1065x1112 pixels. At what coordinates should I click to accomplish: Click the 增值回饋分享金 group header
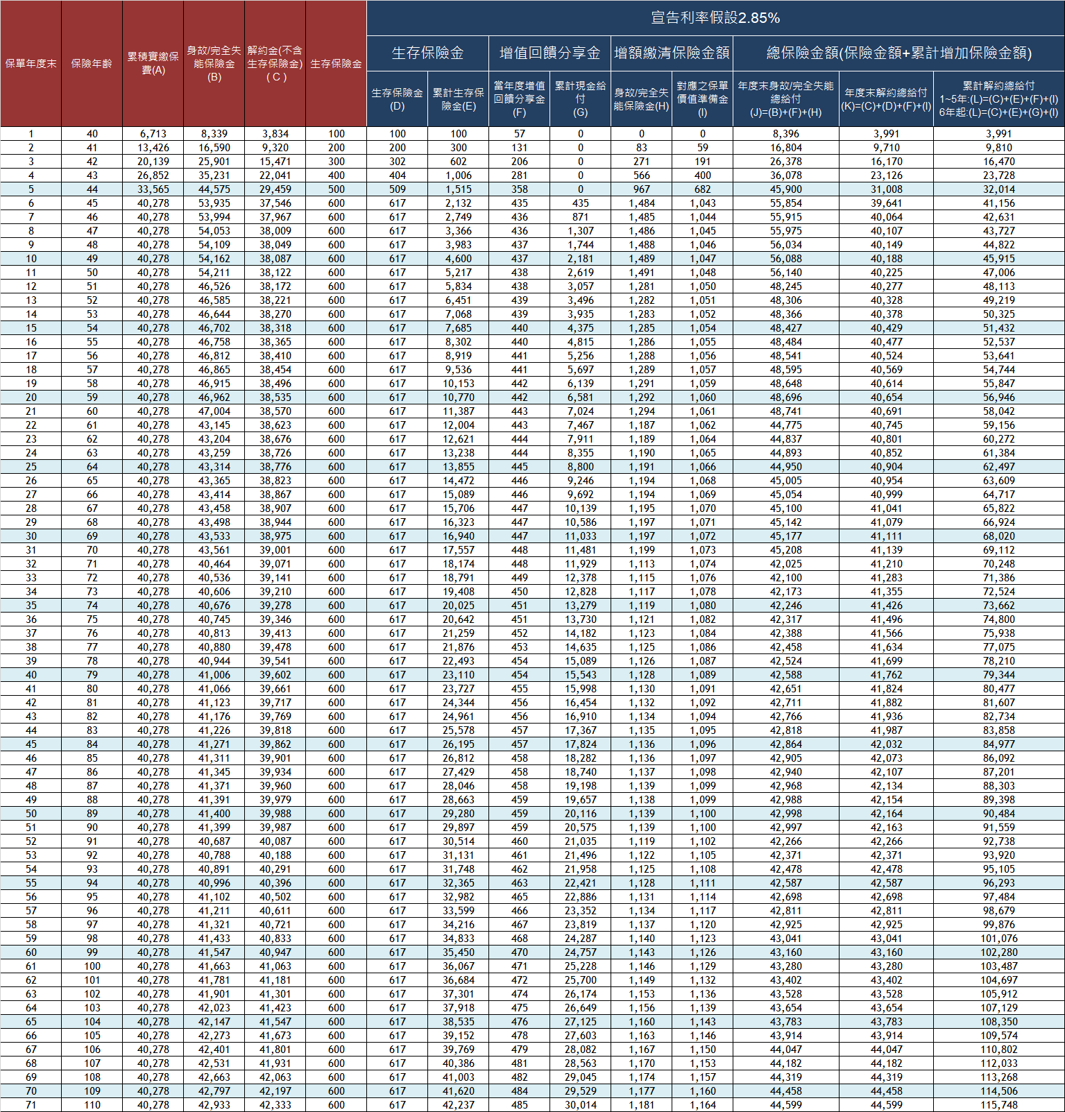pos(549,53)
